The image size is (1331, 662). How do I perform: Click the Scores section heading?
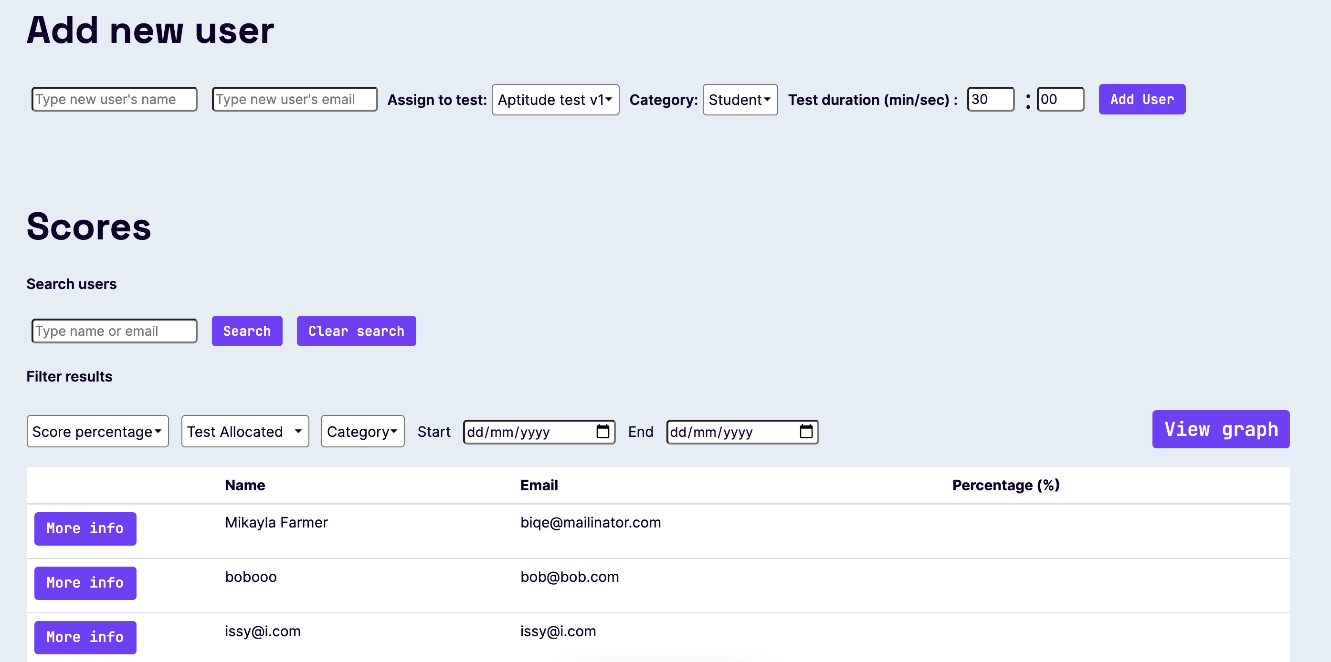[89, 228]
